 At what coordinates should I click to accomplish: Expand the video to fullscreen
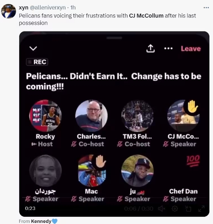tap(201, 208)
